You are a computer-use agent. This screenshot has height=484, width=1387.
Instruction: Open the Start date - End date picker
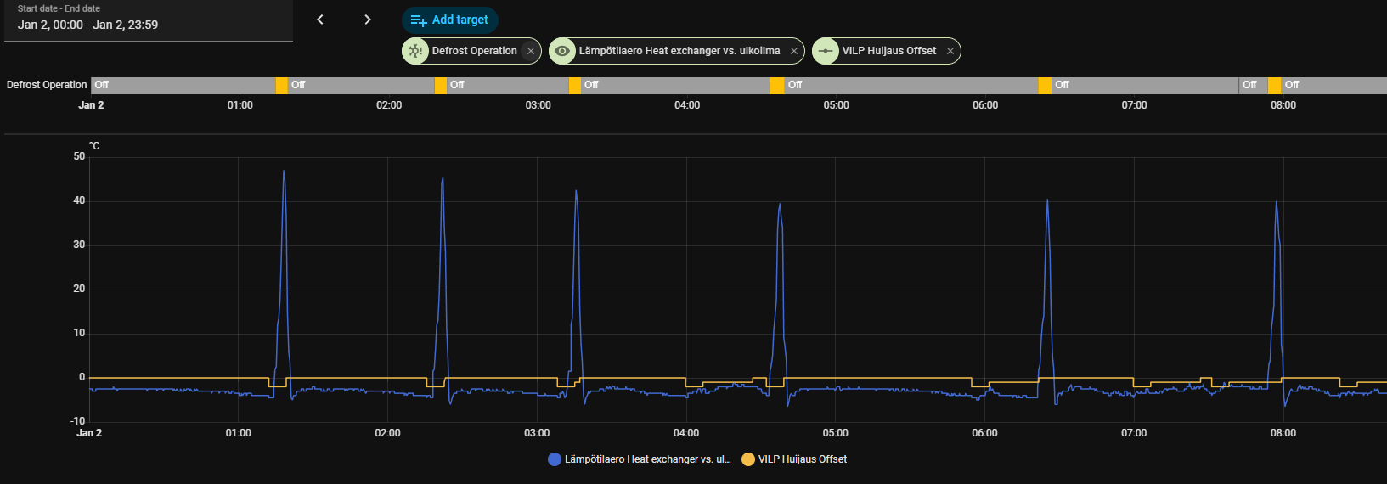tap(149, 20)
